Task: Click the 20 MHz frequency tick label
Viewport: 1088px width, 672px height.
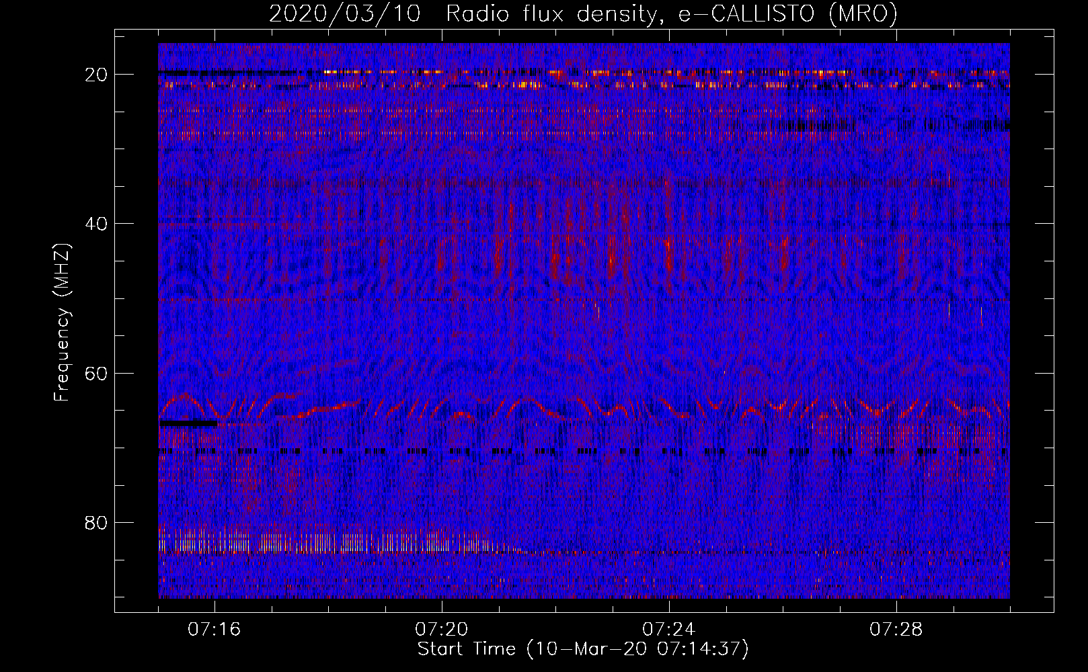Action: (97, 75)
